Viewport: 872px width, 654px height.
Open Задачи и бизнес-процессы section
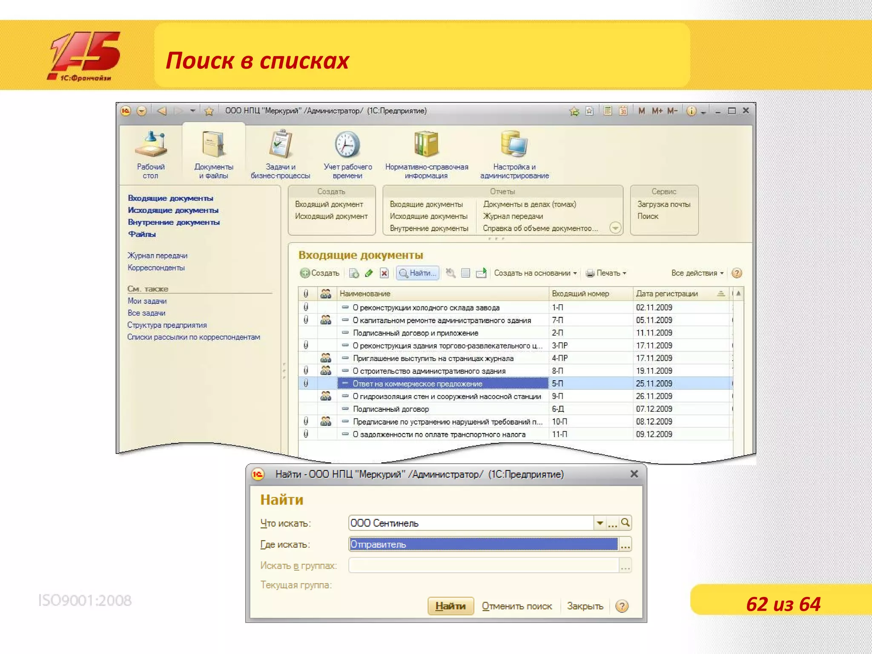pos(280,155)
